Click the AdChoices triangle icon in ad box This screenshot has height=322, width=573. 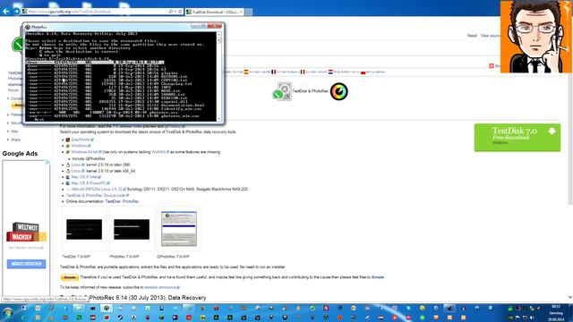point(47,162)
